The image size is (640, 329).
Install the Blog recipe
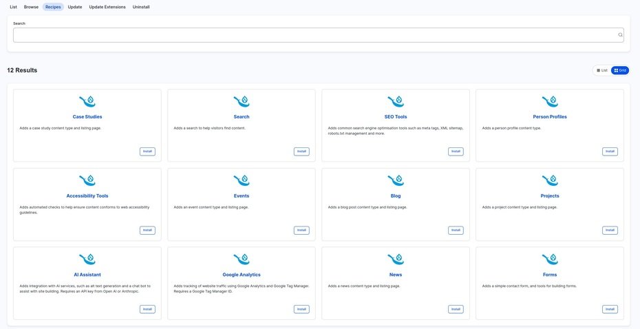456,231
